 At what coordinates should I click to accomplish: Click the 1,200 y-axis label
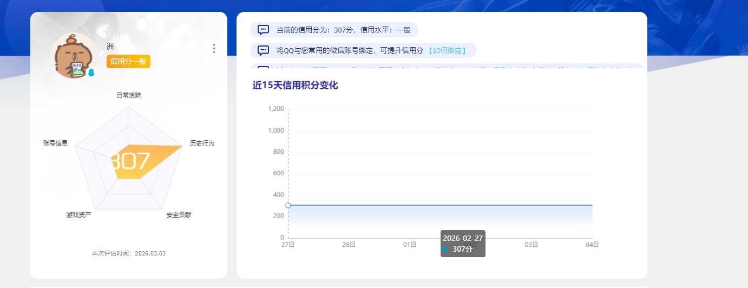276,109
